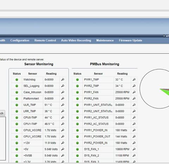Screen dimensions: 169x164
Task: Click Reading column header in PMBus Monitoring
Action: click(122, 74)
